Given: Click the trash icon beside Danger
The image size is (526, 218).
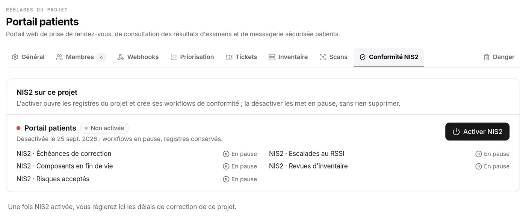Looking at the screenshot, I should coord(487,57).
